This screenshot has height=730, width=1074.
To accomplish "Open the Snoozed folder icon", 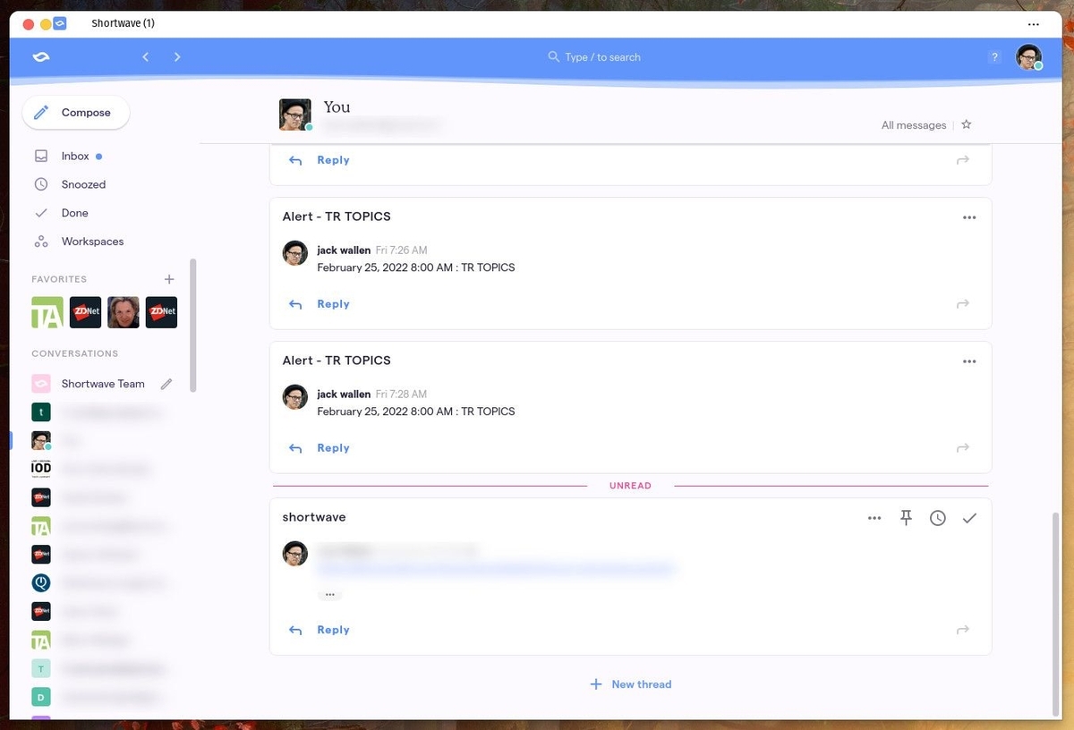I will [41, 184].
